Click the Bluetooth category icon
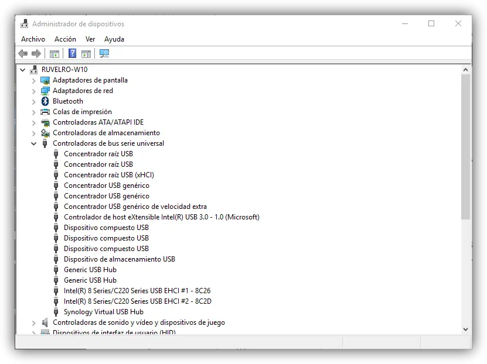487x364 pixels. tap(45, 101)
